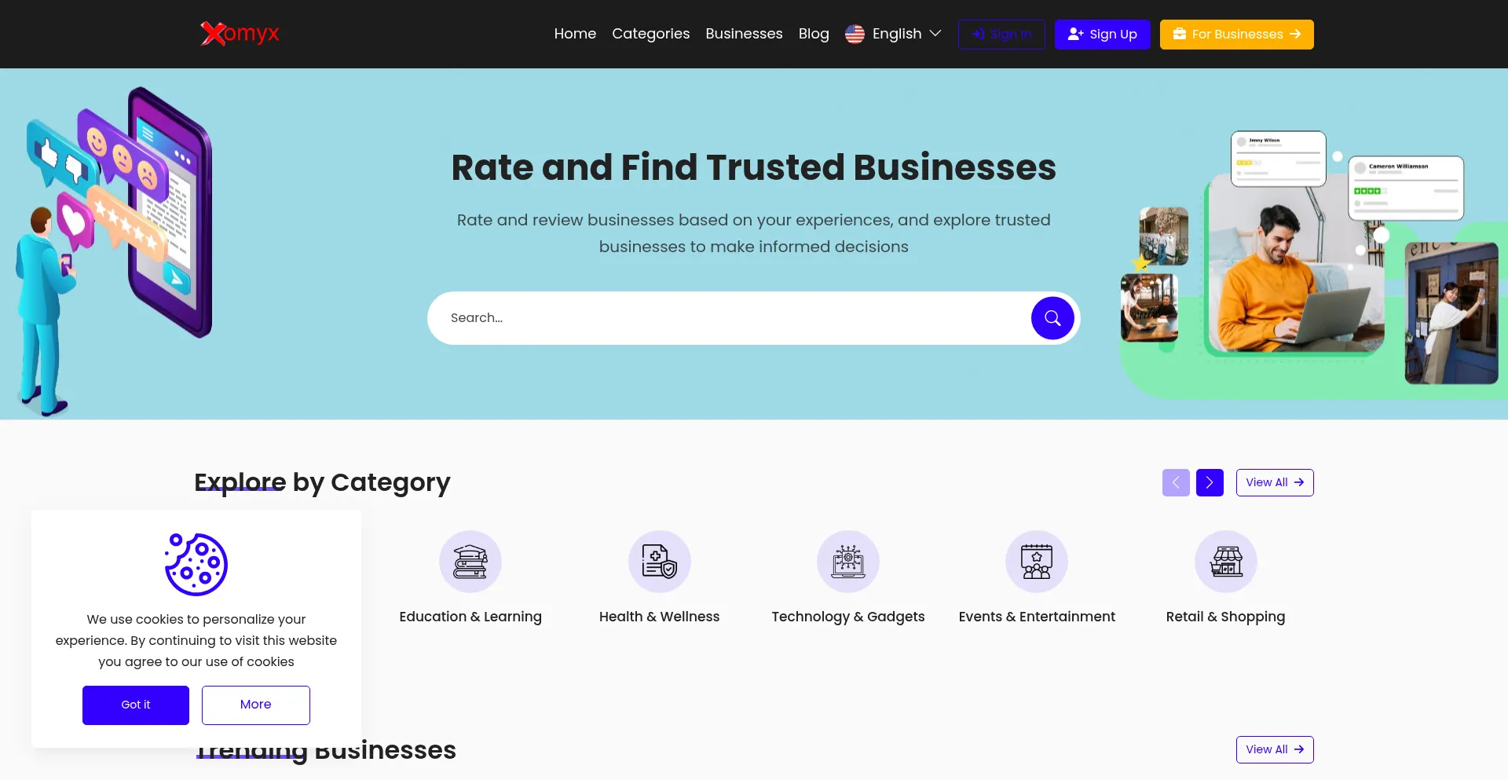Accept cookies with Got it button
Screen dimensions: 1508x780
click(135, 705)
